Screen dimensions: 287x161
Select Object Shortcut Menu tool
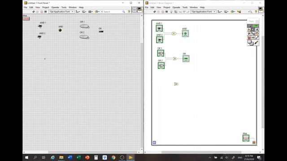pyautogui.click(x=253, y=34)
